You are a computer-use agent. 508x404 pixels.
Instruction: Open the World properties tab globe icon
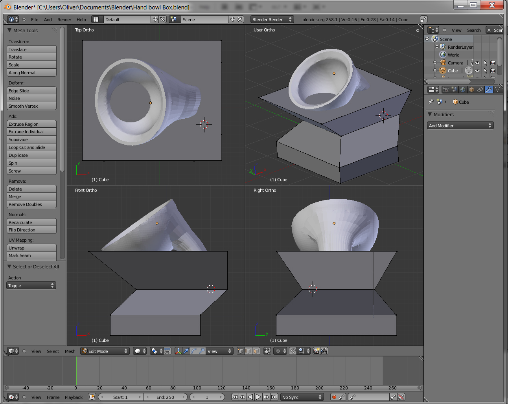pyautogui.click(x=463, y=90)
